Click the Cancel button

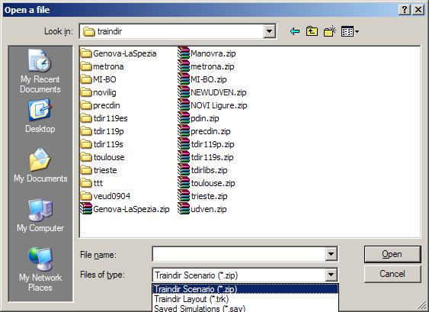(x=392, y=274)
